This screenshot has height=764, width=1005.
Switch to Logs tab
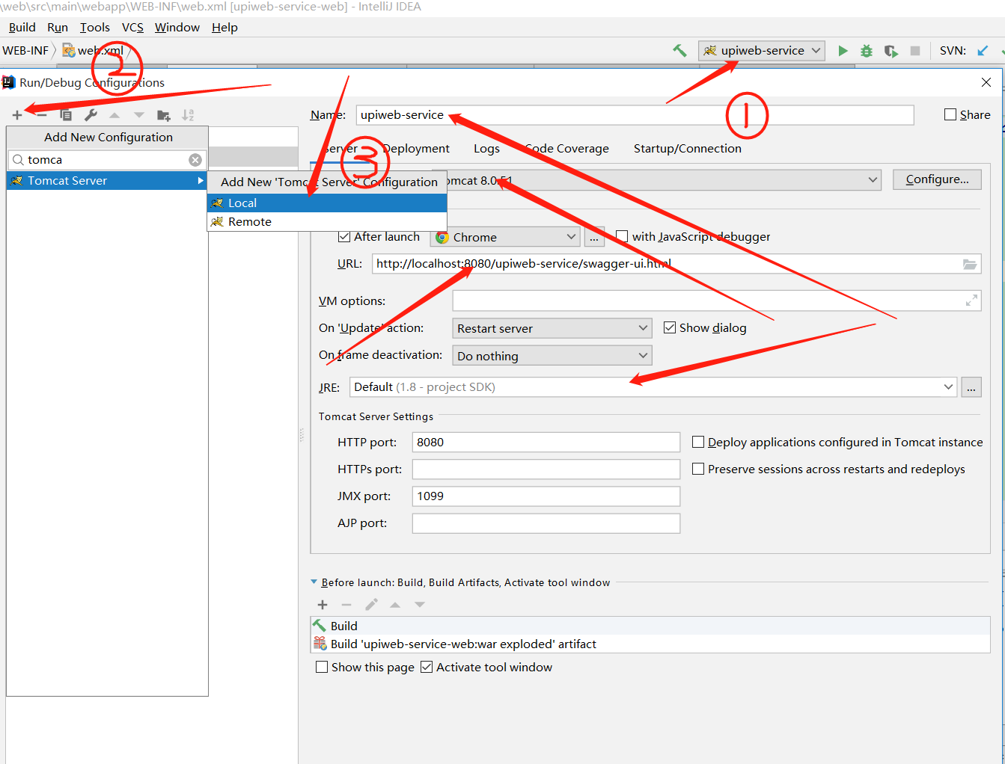(486, 148)
